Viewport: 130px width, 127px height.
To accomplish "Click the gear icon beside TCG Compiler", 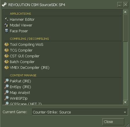I will point(7,50).
